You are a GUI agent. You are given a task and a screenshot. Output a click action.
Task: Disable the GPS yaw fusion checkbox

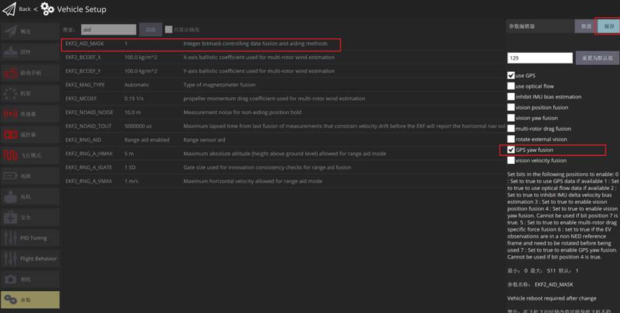(x=511, y=150)
